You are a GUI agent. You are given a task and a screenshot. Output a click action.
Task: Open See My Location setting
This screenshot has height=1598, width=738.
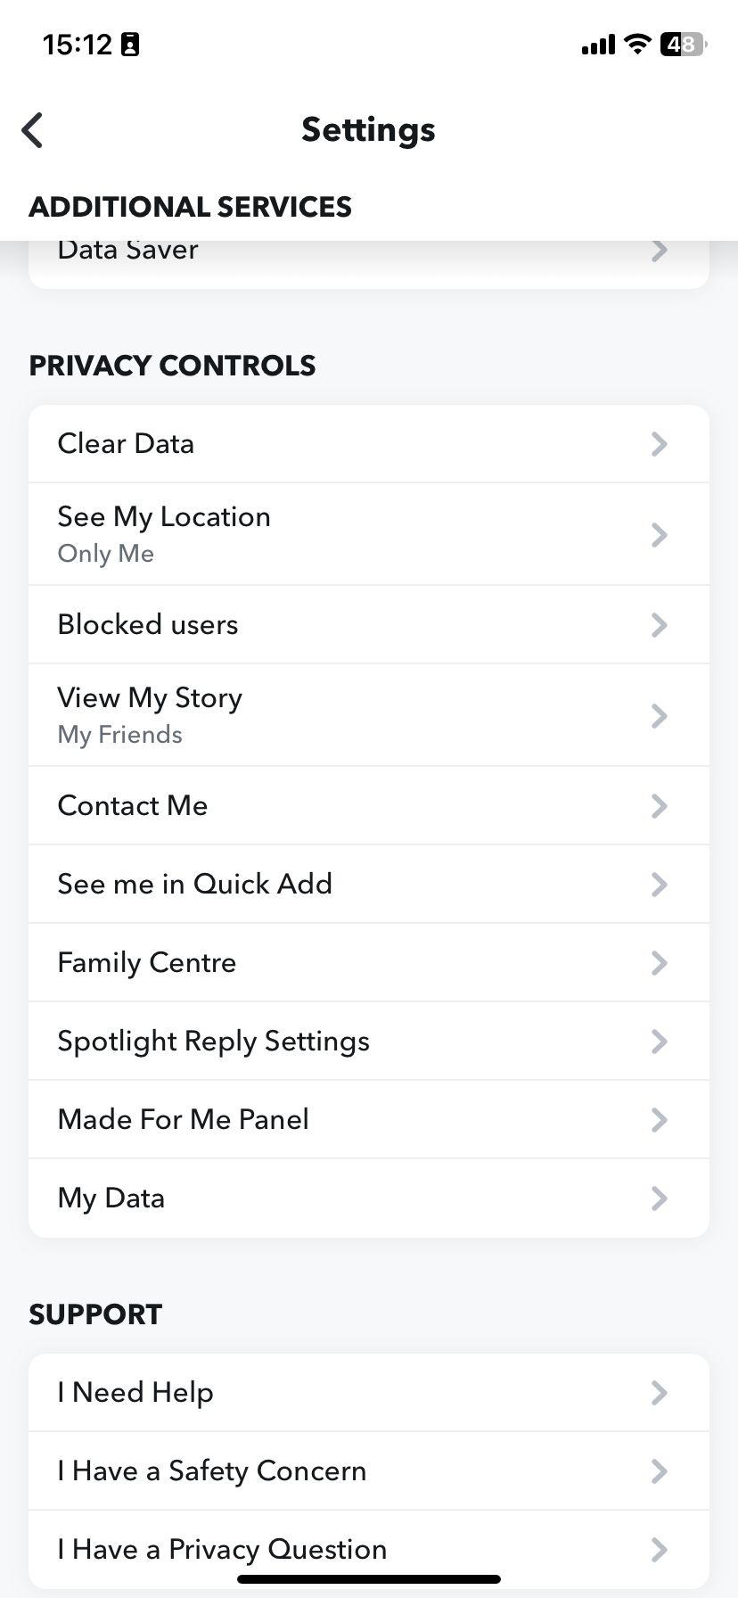(368, 534)
